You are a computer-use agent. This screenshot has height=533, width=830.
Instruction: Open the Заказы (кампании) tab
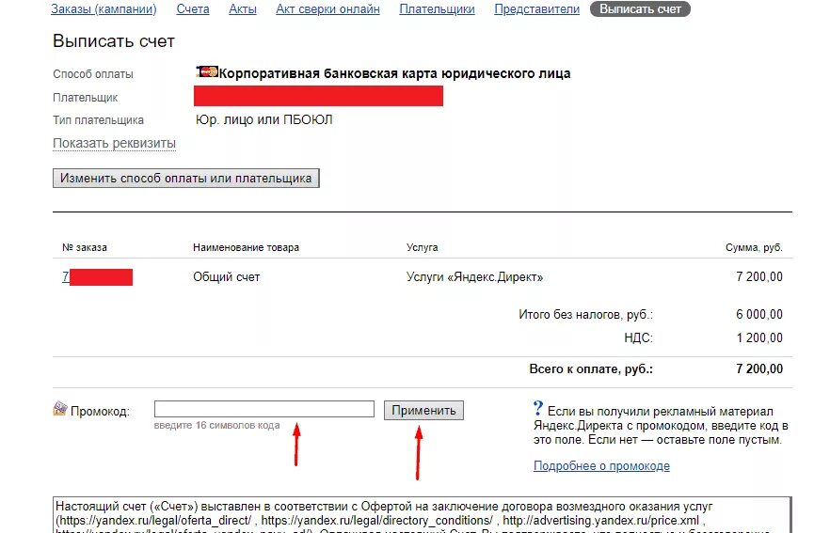104,9
